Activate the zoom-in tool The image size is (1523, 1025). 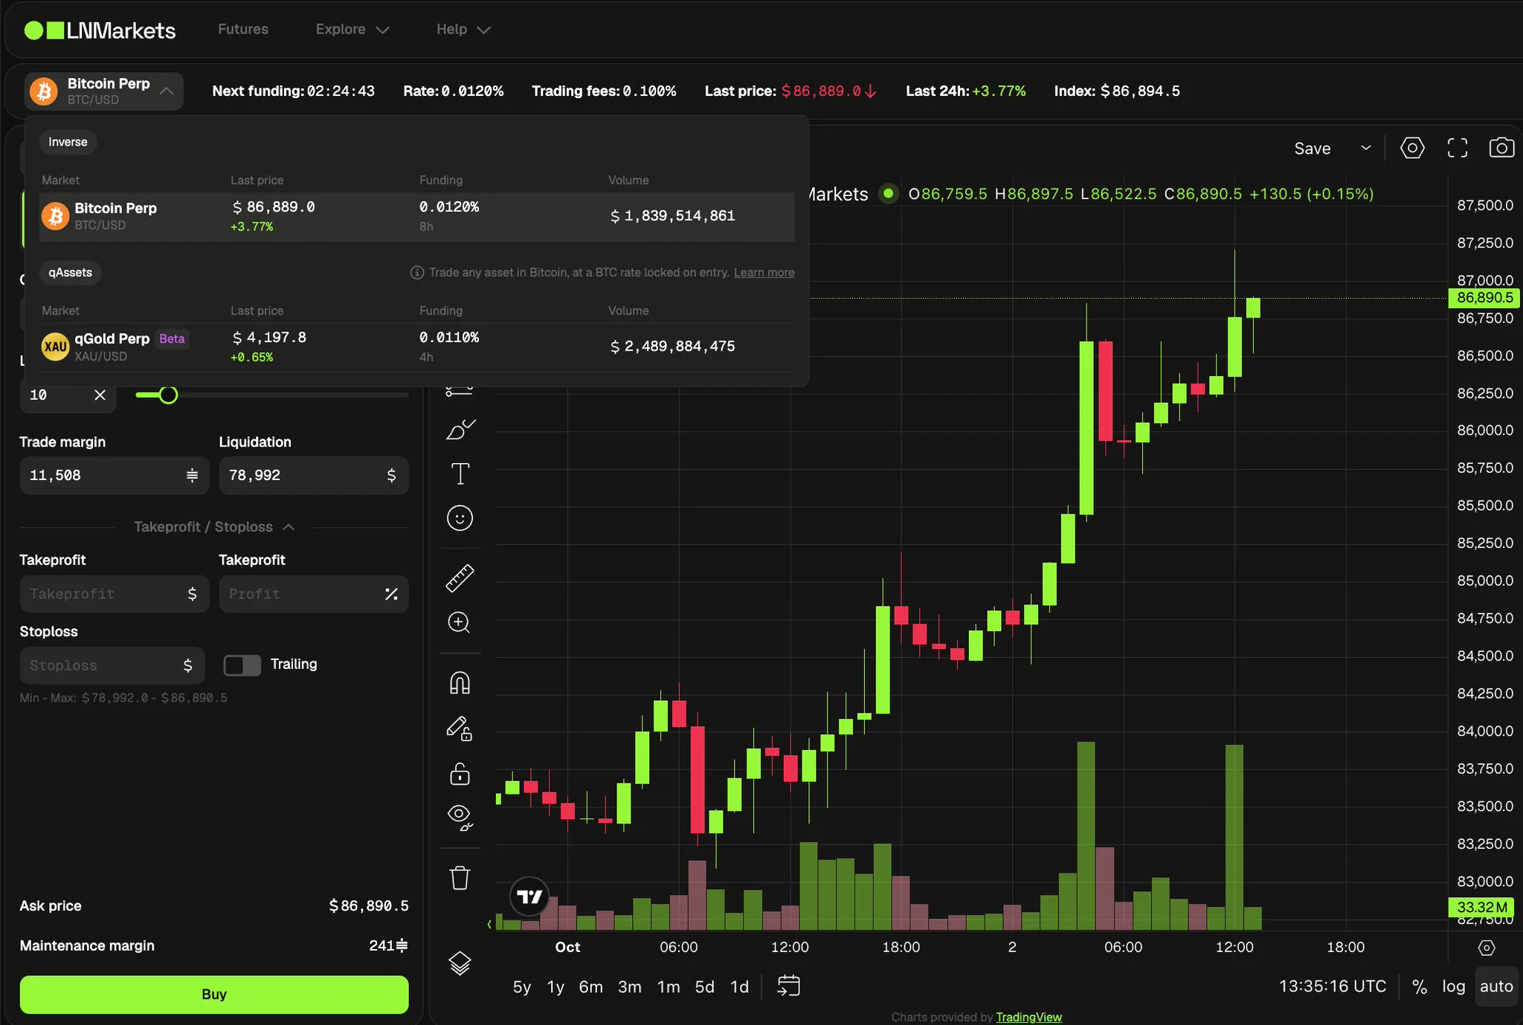tap(459, 622)
